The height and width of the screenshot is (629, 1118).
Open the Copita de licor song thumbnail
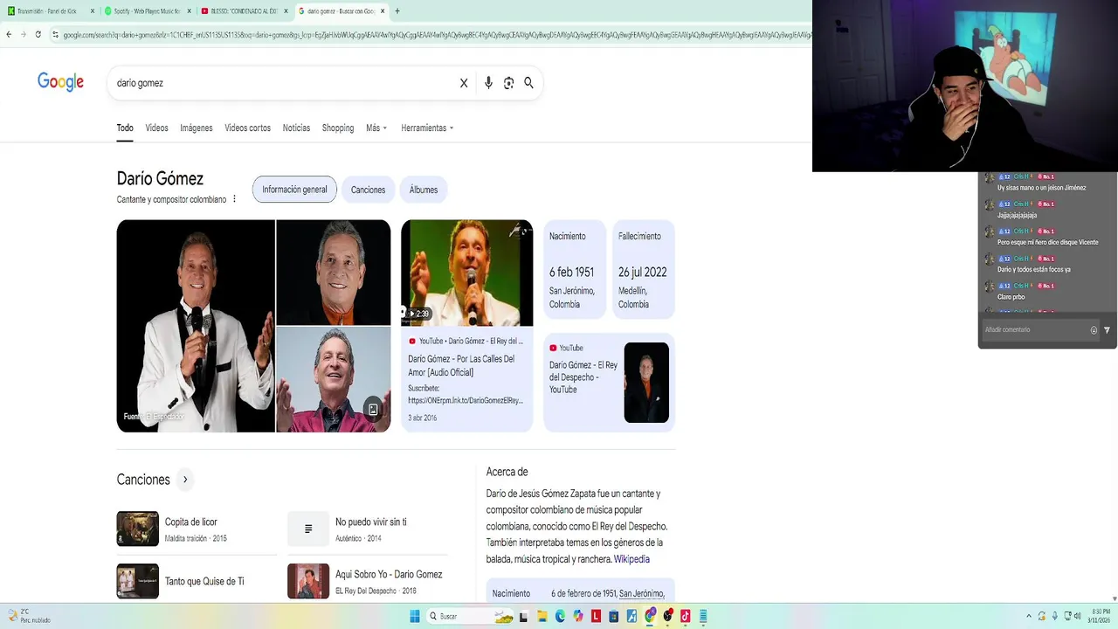tap(138, 529)
